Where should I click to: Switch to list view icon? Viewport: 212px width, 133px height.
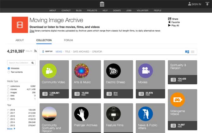point(192,52)
